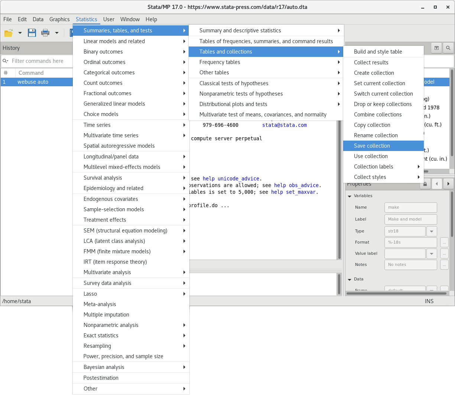Click the ellipsis button beside Value label

point(444,254)
